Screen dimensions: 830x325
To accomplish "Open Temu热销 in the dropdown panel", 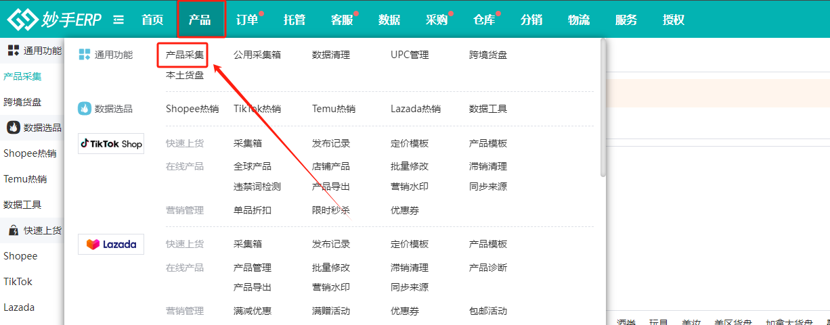I will pos(334,108).
